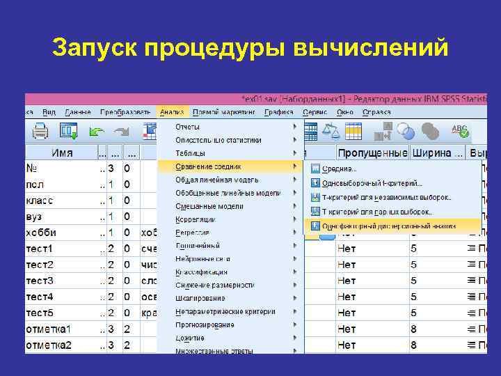
Task: Open the Recall recent dialogs icon
Action: [x=69, y=131]
